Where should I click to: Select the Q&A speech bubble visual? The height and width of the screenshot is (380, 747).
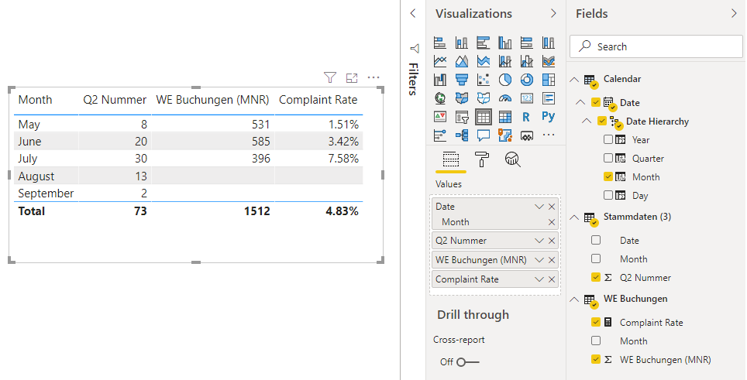(483, 135)
